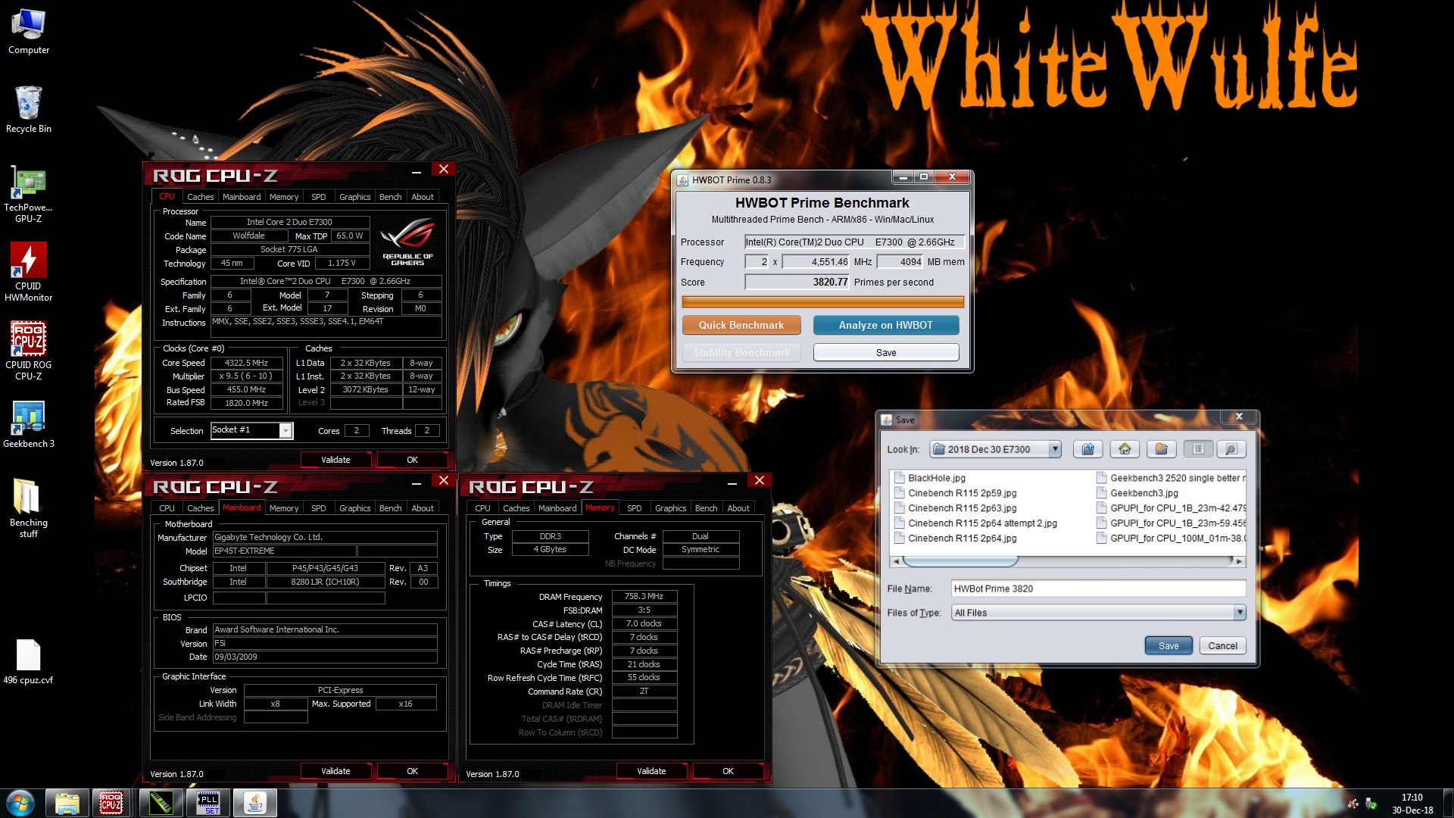Click the Score field showing 3820.77
This screenshot has width=1454, height=818.
[x=797, y=282]
